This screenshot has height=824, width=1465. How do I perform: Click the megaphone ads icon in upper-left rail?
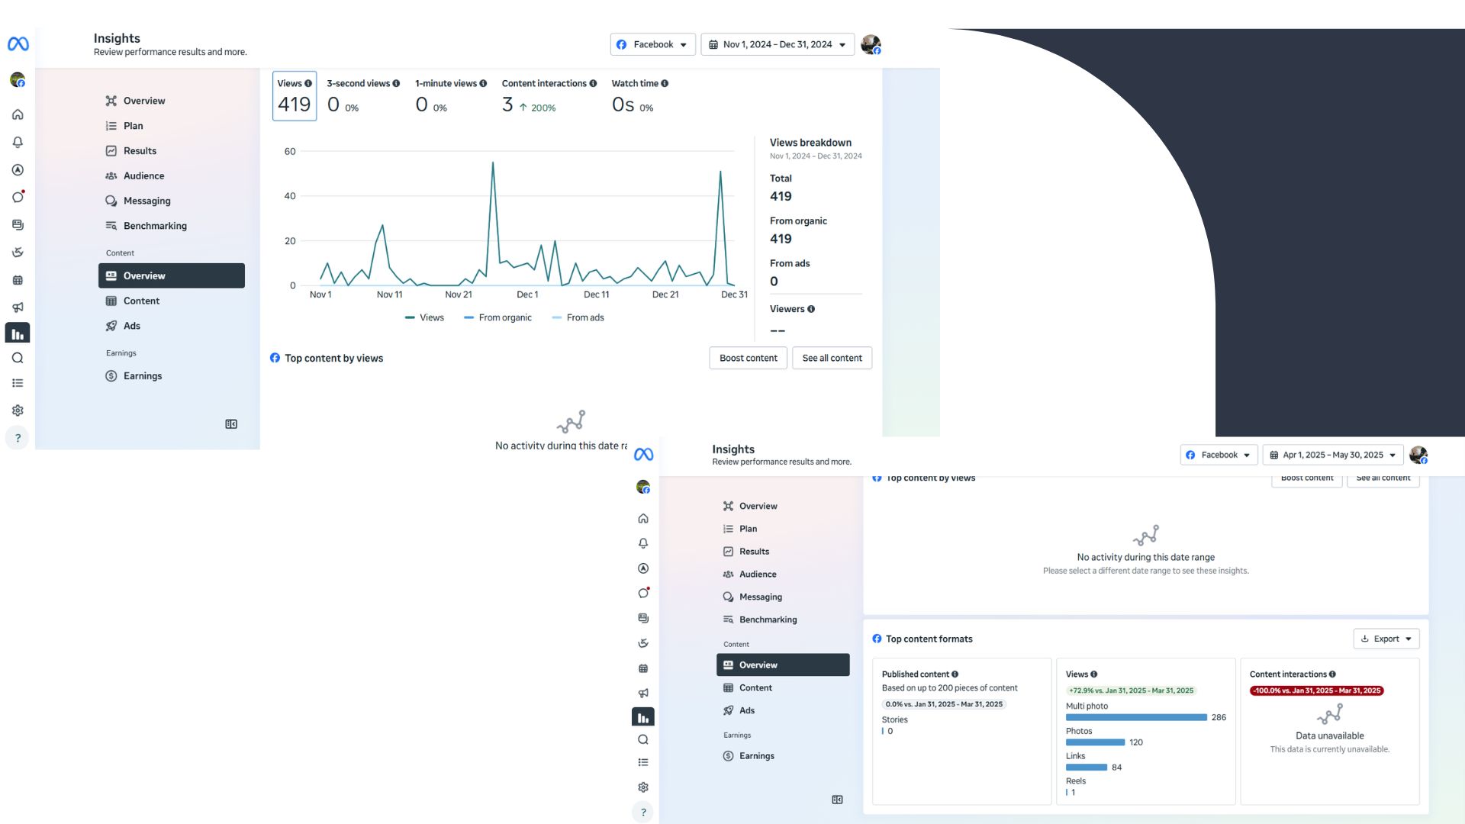[x=18, y=307]
